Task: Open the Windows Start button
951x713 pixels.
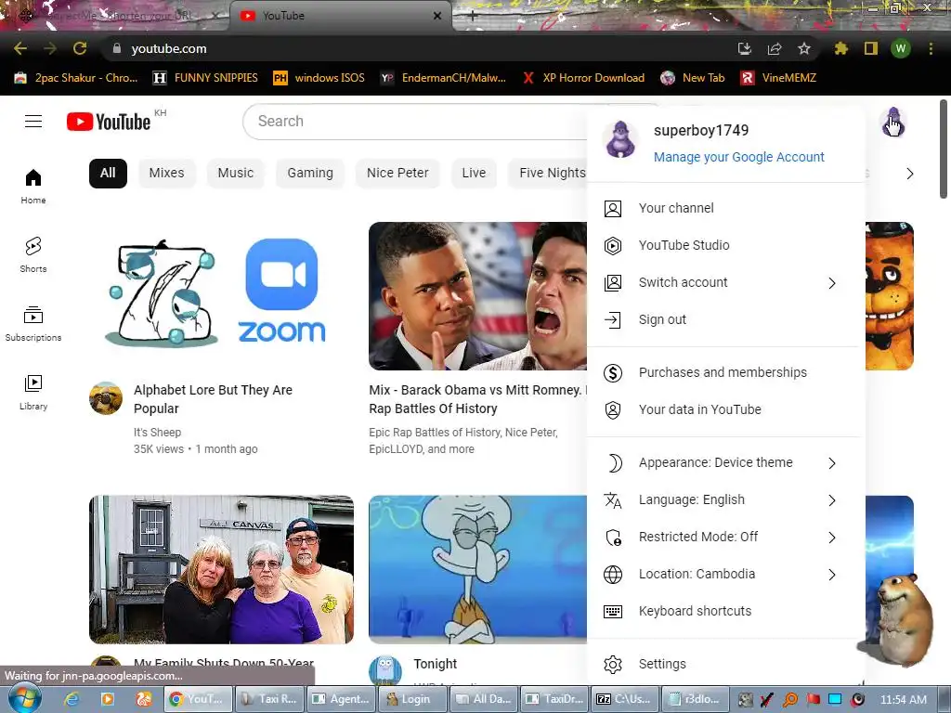Action: tap(24, 698)
